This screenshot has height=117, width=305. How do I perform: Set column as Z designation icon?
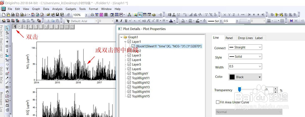coord(234,15)
